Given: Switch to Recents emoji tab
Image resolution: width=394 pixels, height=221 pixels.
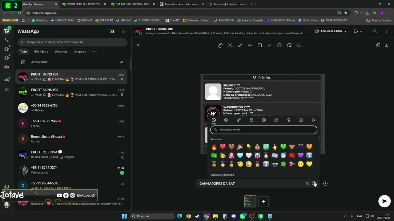Looking at the screenshot, I should tap(214, 120).
